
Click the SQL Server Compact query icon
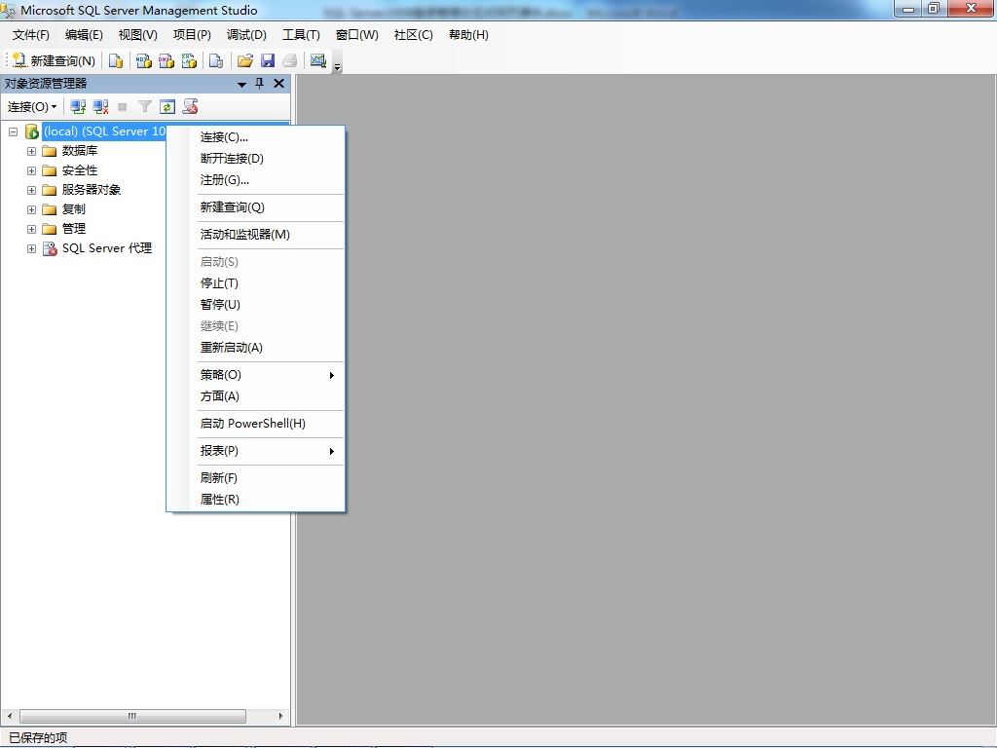216,60
